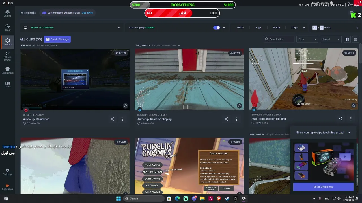Image resolution: width=362 pixels, height=203 pixels.
Task: Open Brave browser from the taskbar
Action: pyautogui.click(x=219, y=198)
